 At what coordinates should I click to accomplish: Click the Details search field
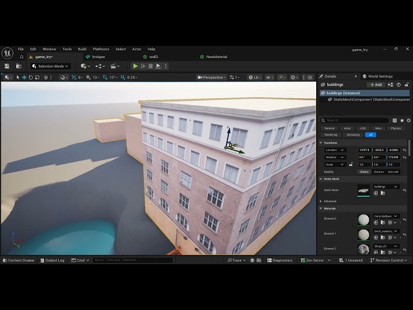tap(354, 120)
